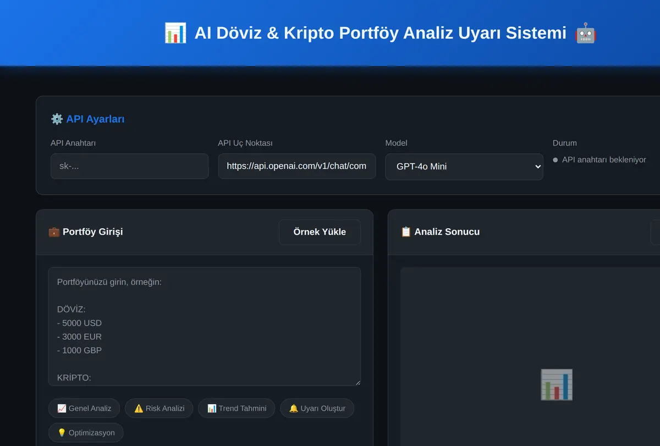The image size is (660, 446).
Task: Click the "API anahtarı bekleniyor" status text
Action: click(604, 159)
